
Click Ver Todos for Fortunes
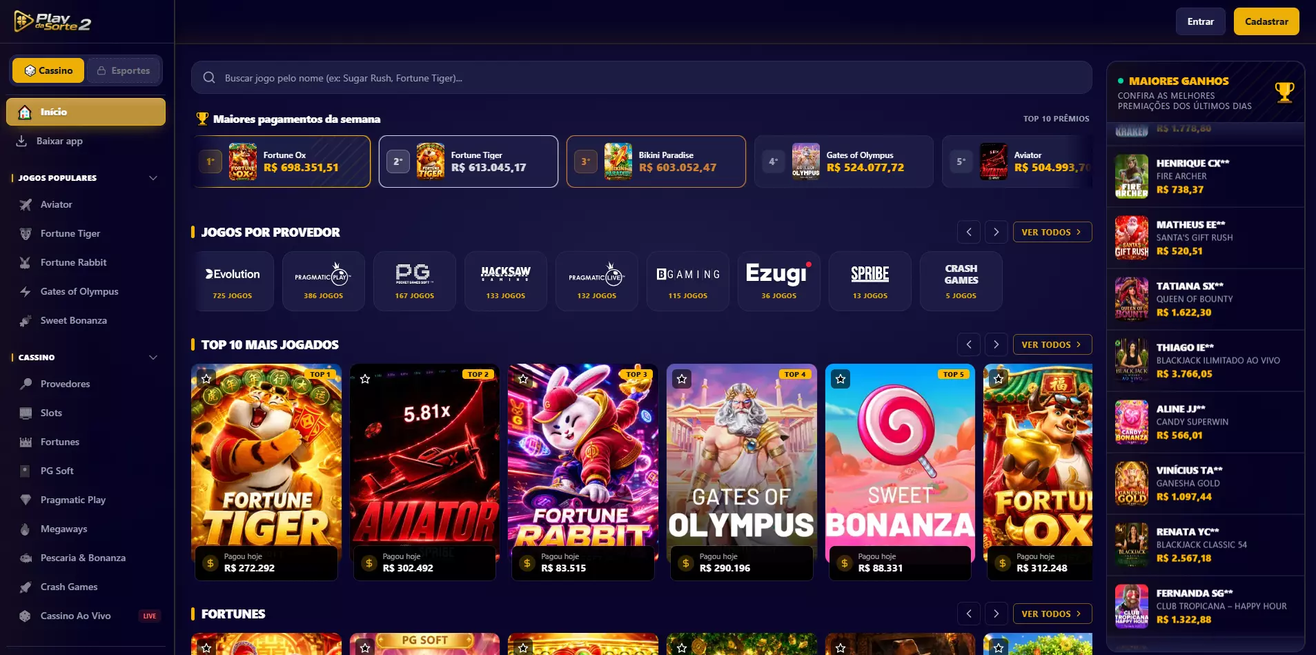pyautogui.click(x=1052, y=614)
